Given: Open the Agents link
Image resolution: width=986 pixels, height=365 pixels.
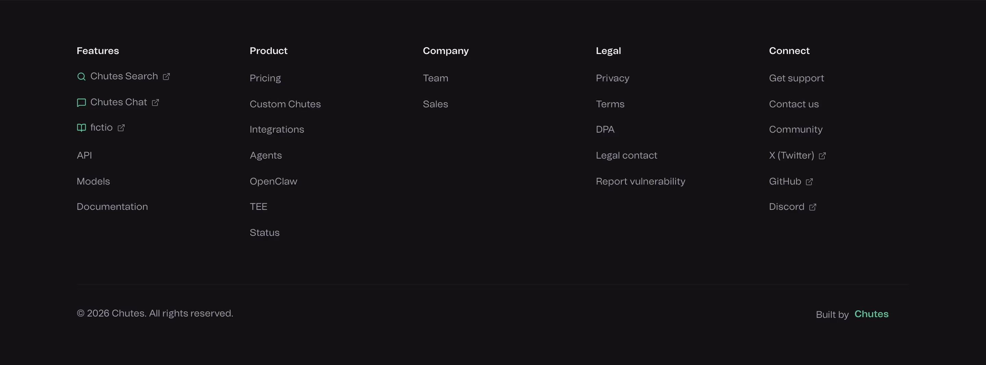Looking at the screenshot, I should coord(266,155).
